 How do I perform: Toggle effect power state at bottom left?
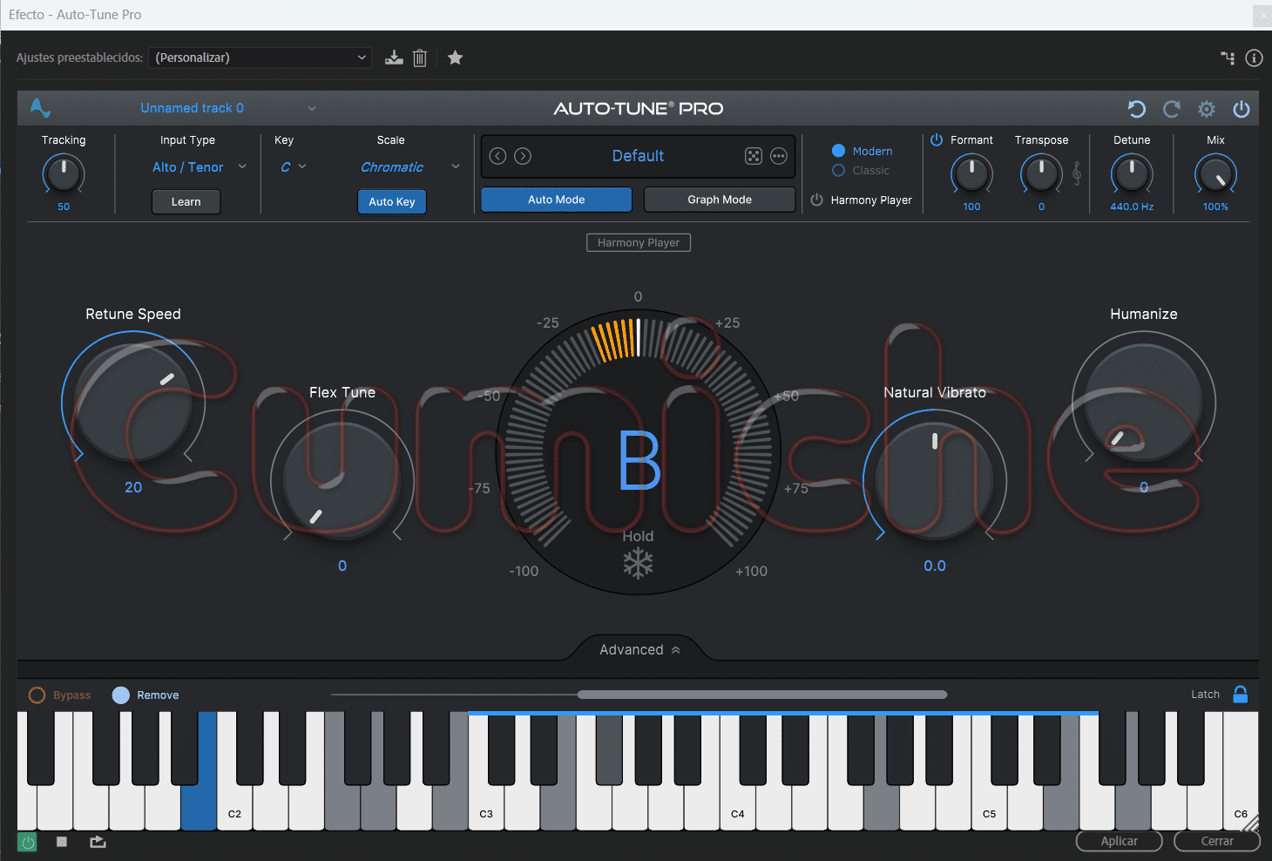point(28,842)
